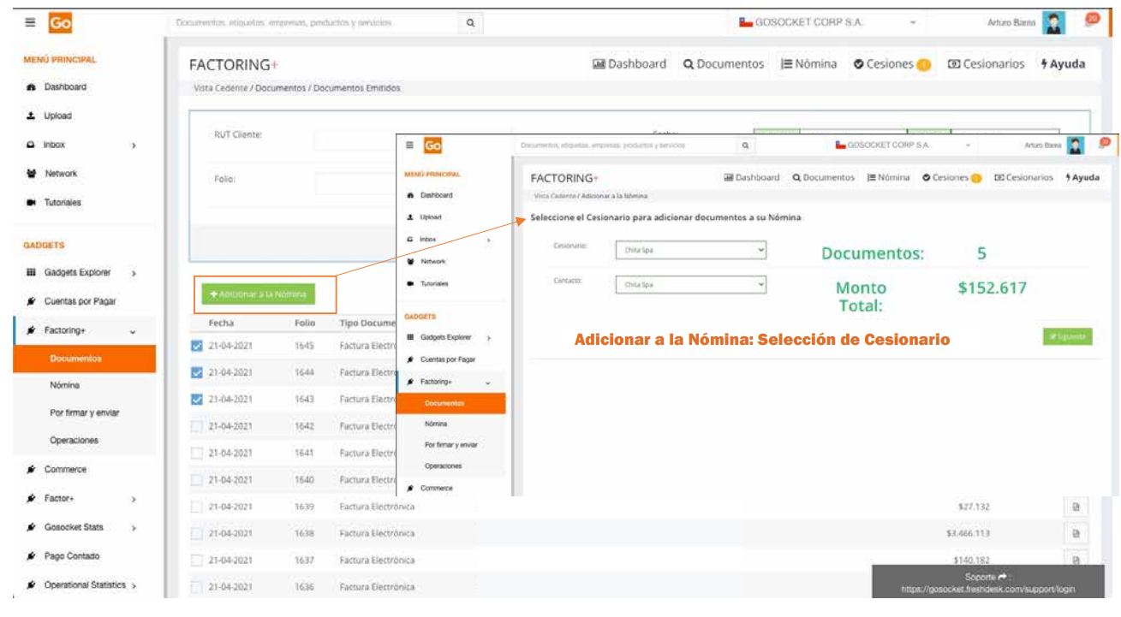Screen dimensions: 1121x617
Task: Click Dashboard home icon in inset sidebar
Action: pyautogui.click(x=411, y=195)
